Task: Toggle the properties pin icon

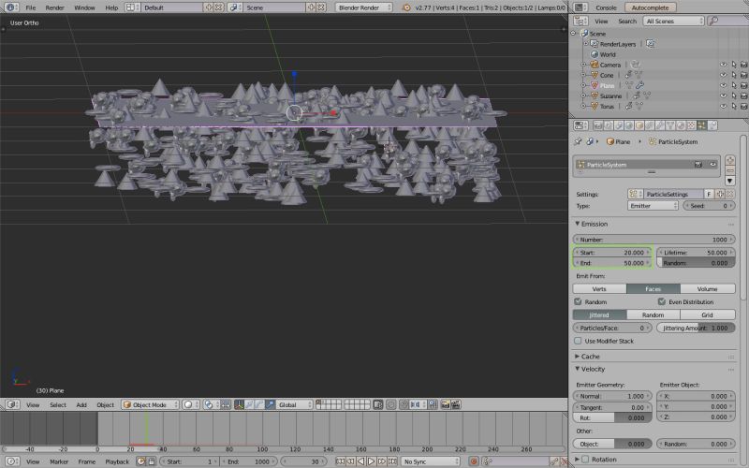Action: click(x=578, y=142)
